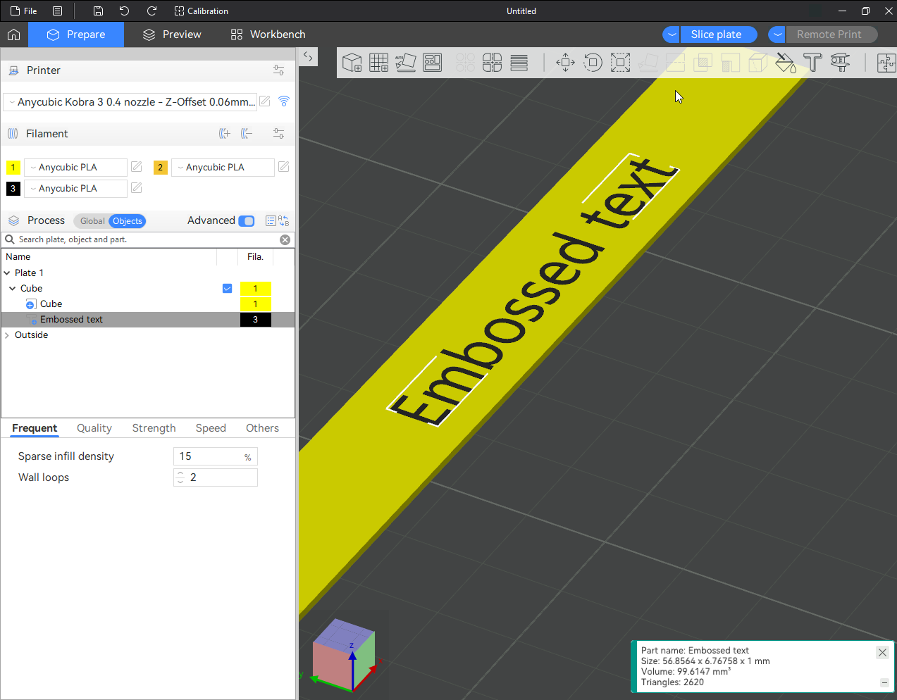Image resolution: width=897 pixels, height=700 pixels.
Task: Select the Rotate tool icon
Action: tap(593, 63)
